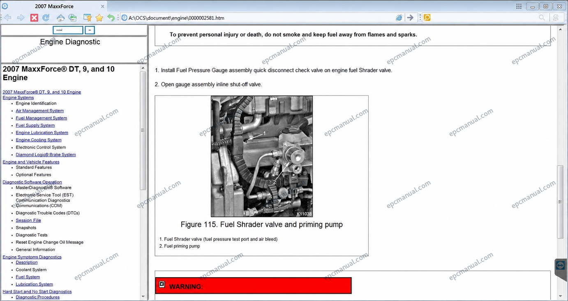Viewport: 568px width, 301px height.
Task: Go to the home page icon
Action: [60, 18]
